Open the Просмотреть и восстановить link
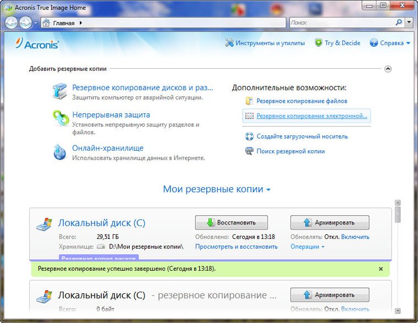418x323 pixels. point(236,247)
